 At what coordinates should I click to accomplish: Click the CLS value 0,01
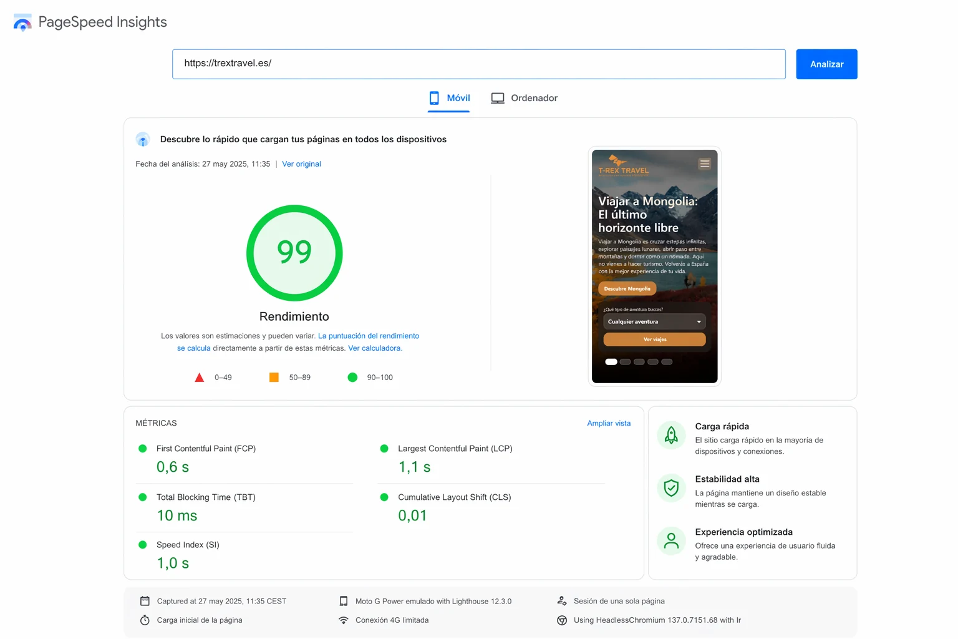[x=412, y=516]
